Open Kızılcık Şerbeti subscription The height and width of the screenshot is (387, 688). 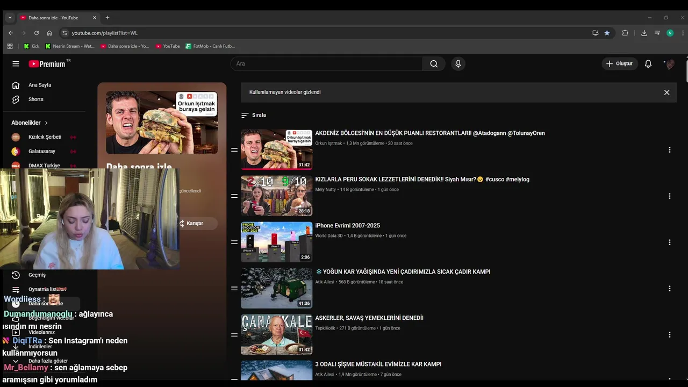[44, 137]
